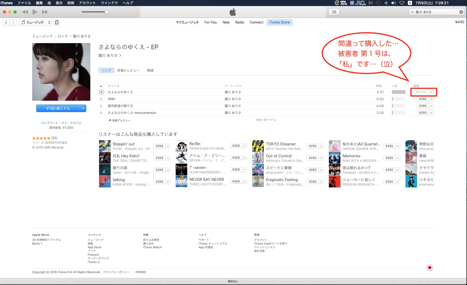The image size is (467, 285).
Task: Expand the 全曲プレビュー triangle
Action: click(110, 120)
